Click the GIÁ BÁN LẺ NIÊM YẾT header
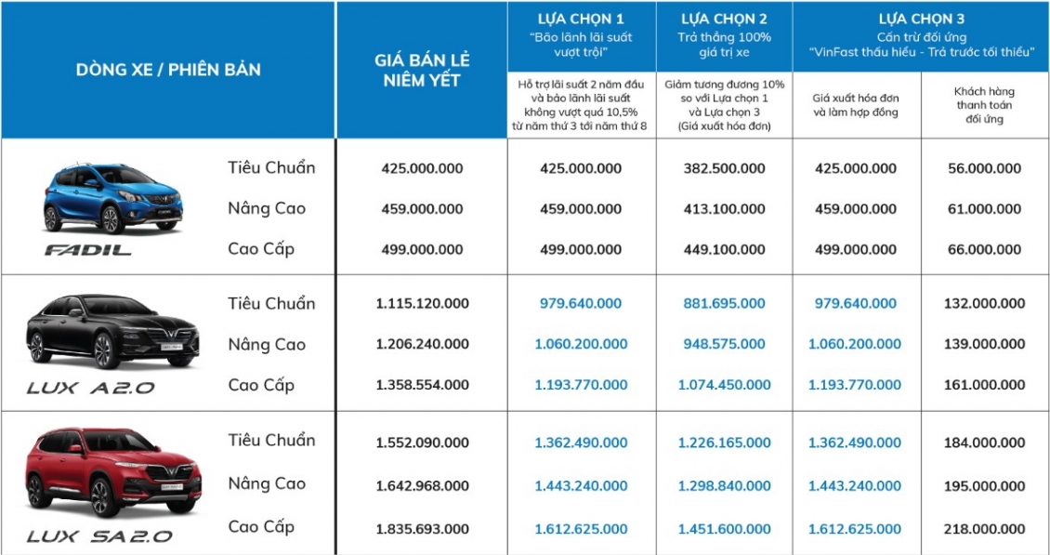 pos(422,70)
